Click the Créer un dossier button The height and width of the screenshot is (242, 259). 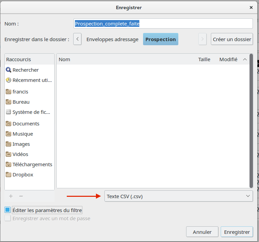tap(232, 39)
